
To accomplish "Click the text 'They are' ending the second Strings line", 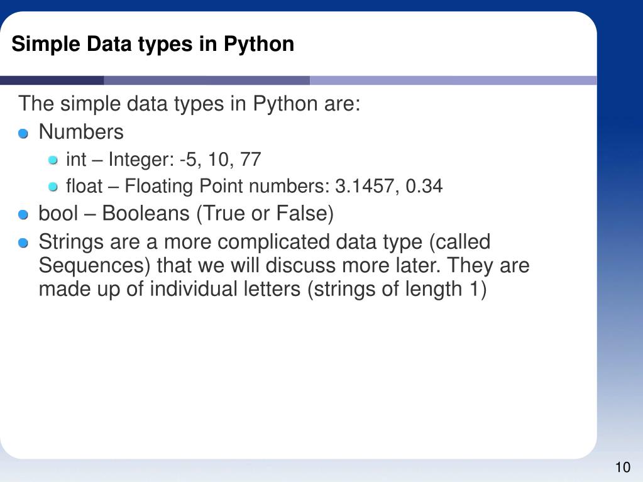I will click(488, 266).
